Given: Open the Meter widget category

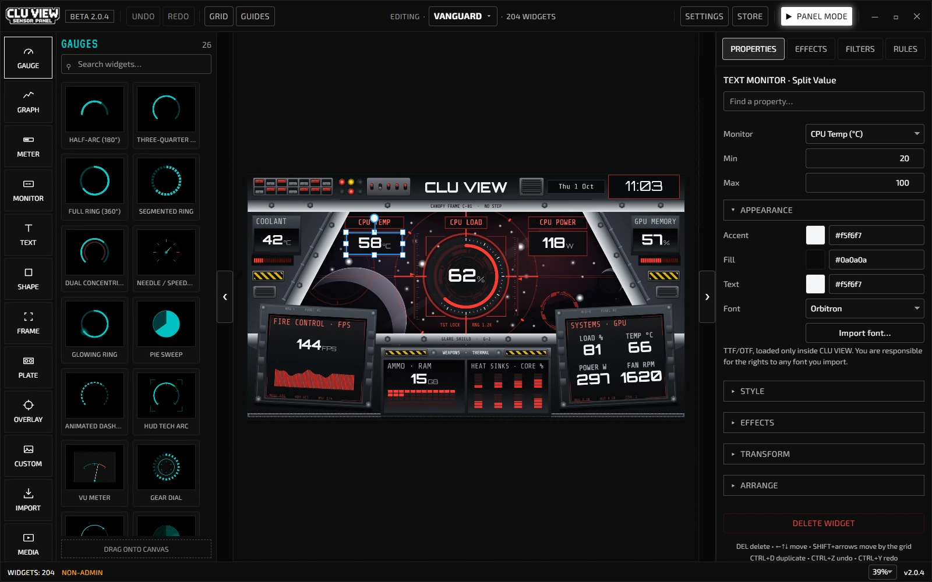Looking at the screenshot, I should click(x=28, y=146).
